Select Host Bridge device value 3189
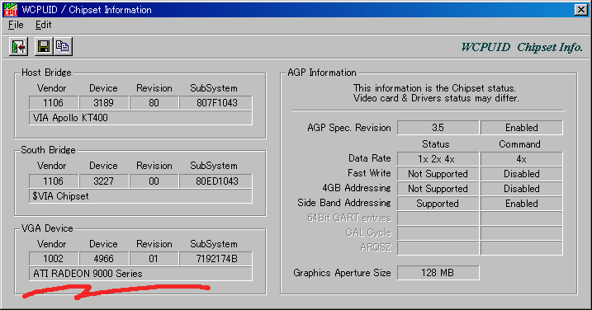 click(x=104, y=103)
